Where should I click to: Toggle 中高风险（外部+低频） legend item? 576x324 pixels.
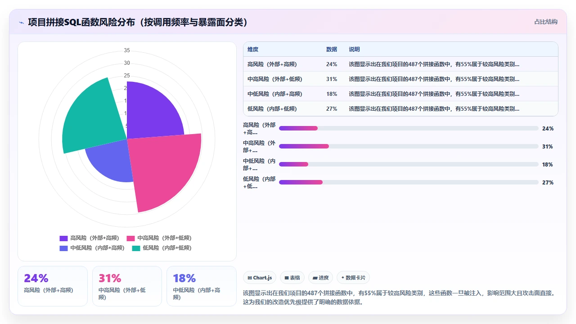click(x=159, y=238)
